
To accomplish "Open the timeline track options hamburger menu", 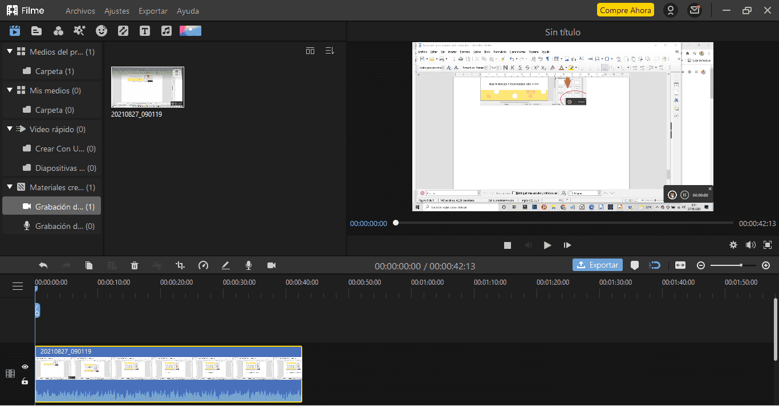I will pyautogui.click(x=18, y=286).
